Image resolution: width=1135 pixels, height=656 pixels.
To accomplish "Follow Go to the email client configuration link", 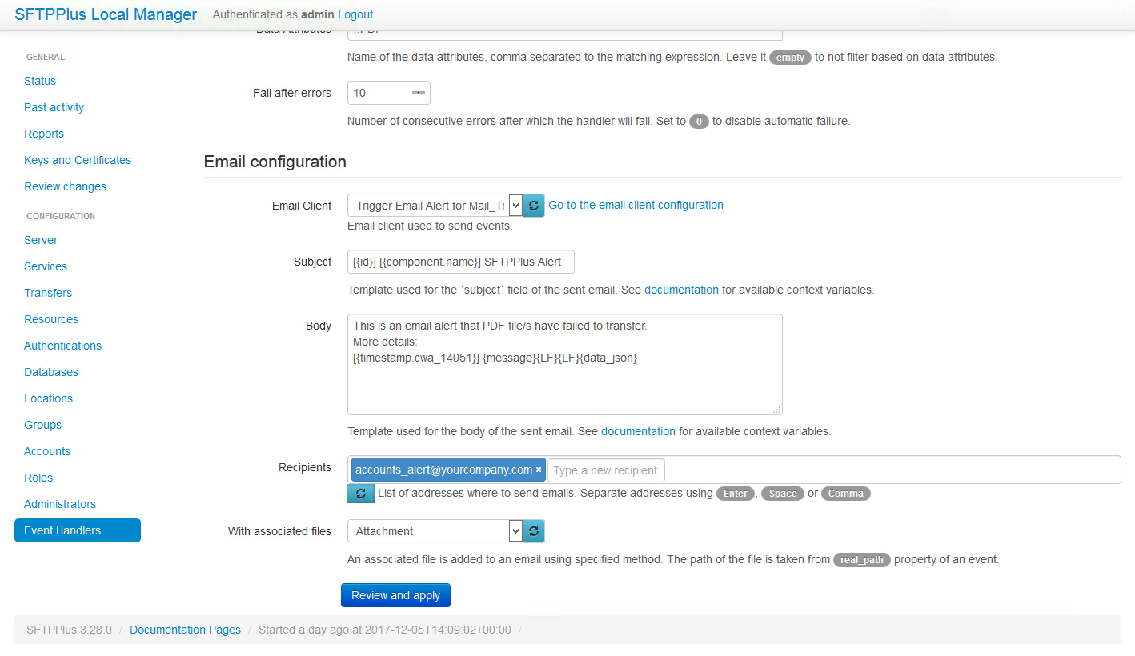I will (636, 205).
